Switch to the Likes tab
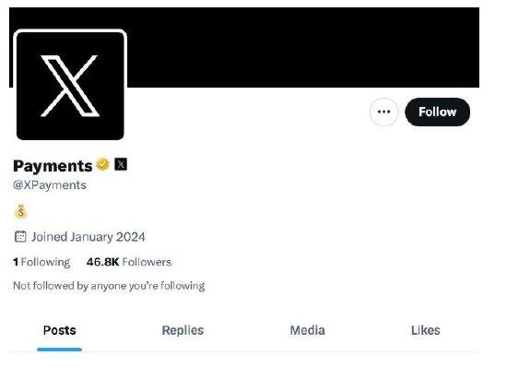507x368 pixels. pyautogui.click(x=426, y=330)
